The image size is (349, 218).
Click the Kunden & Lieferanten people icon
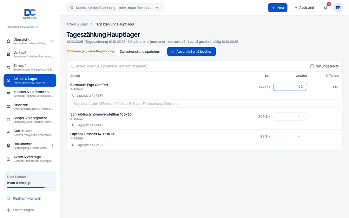click(9, 93)
